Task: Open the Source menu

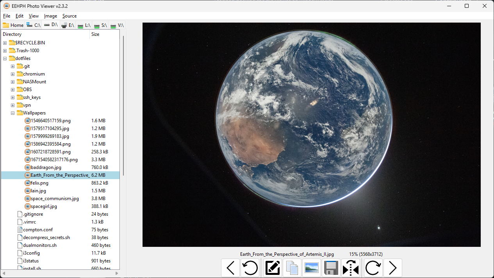Action: pos(70,16)
